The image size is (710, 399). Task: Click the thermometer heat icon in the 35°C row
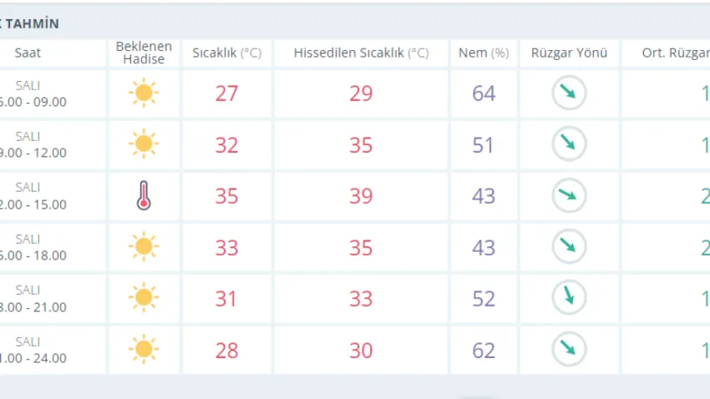pos(144,196)
